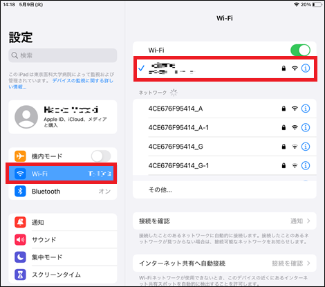
Task: Toggle the 機内モード airplane mode switch
Action: click(101, 156)
